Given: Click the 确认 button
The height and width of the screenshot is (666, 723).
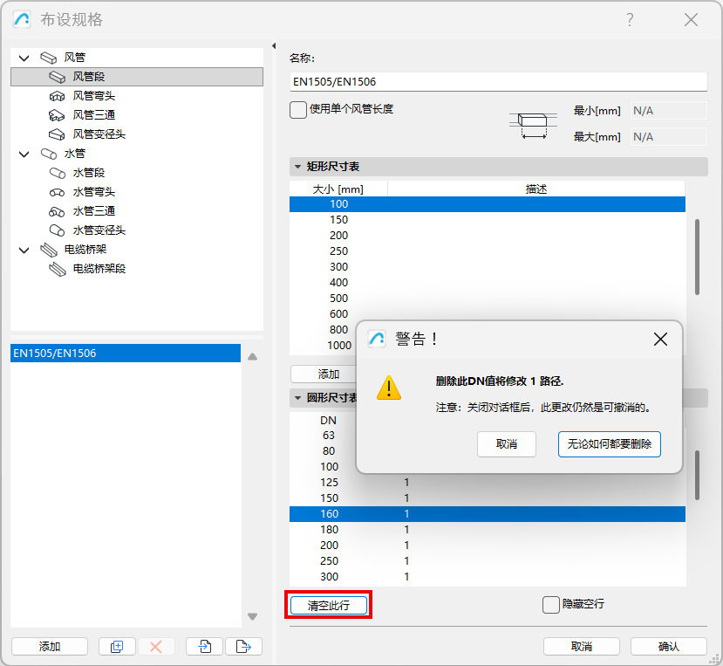Looking at the screenshot, I should point(669,647).
